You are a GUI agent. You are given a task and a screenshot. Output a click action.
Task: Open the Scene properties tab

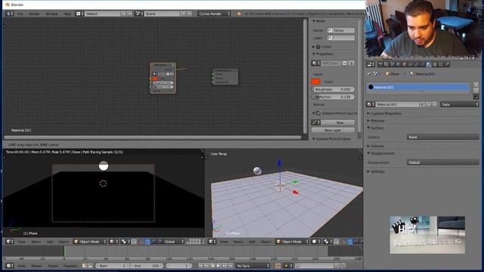click(392, 64)
